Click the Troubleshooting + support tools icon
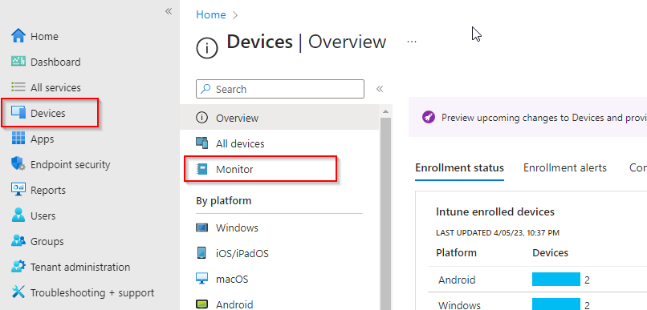The height and width of the screenshot is (310, 647). point(18,292)
